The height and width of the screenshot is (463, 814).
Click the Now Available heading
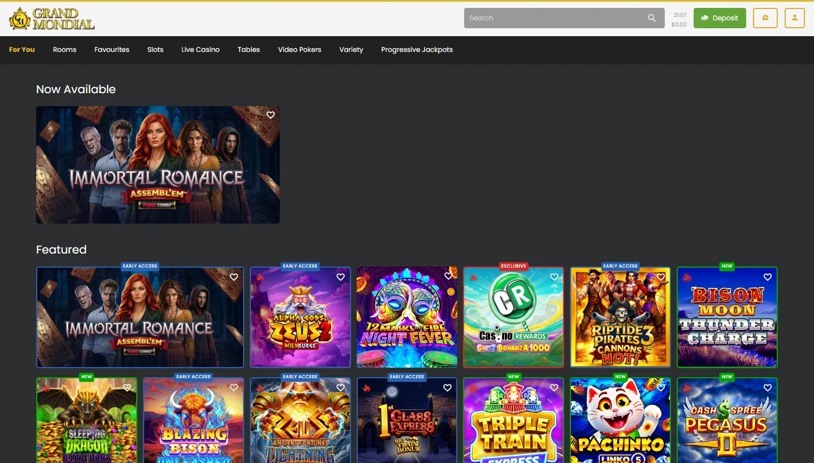tap(76, 89)
